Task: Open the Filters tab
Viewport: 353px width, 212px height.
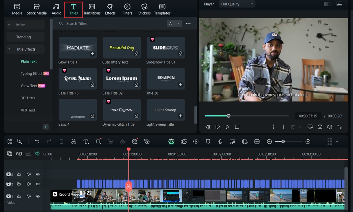Action: tap(127, 9)
